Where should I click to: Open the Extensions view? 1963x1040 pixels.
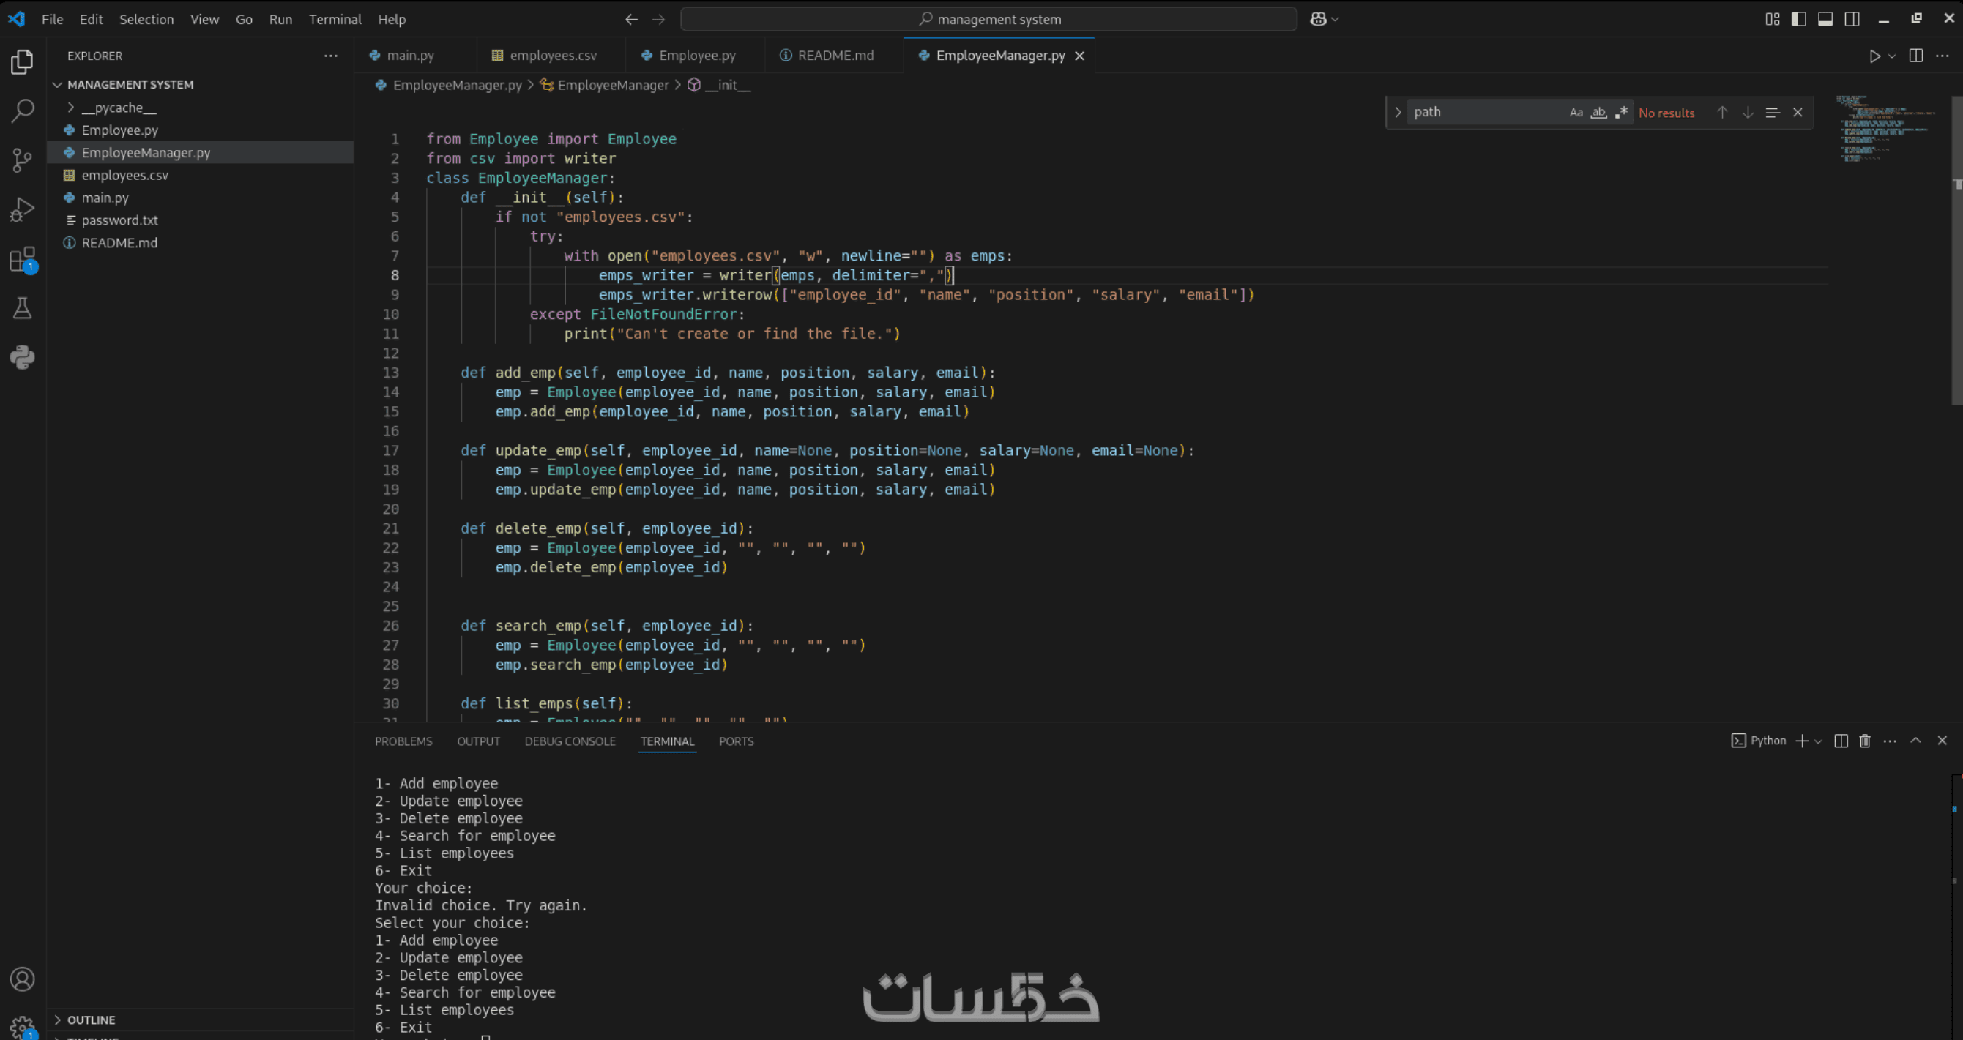[x=22, y=259]
